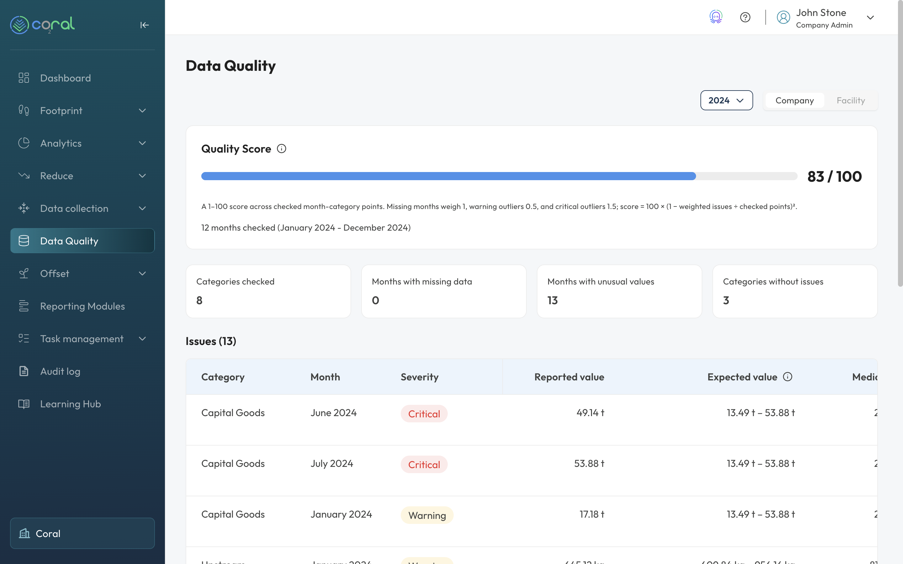903x564 pixels.
Task: Click the Offset plant icon
Action: [24, 274]
